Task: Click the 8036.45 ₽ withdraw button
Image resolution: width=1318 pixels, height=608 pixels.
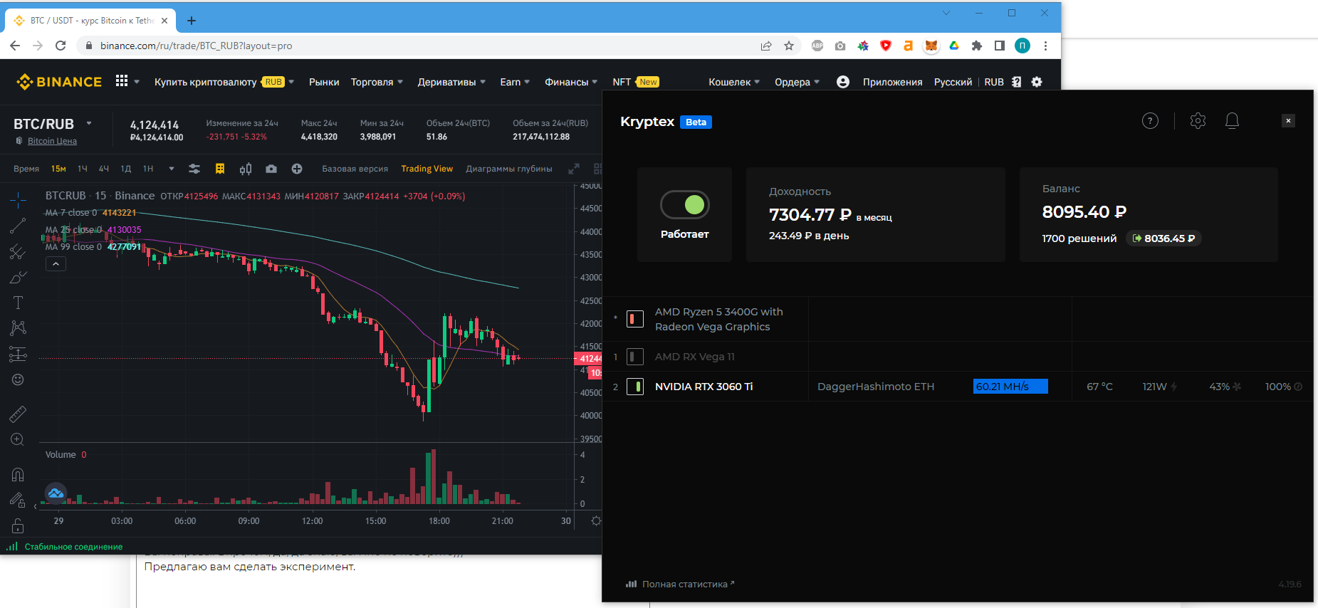Action: point(1163,239)
